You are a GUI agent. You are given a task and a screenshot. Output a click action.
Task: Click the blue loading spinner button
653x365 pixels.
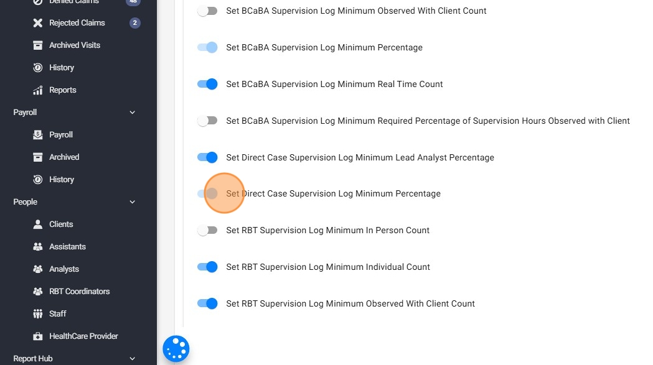176,349
